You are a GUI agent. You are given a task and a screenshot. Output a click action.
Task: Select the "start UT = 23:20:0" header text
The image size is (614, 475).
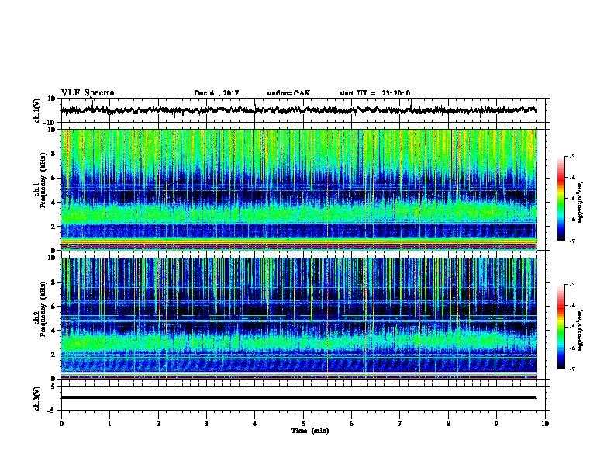point(374,93)
